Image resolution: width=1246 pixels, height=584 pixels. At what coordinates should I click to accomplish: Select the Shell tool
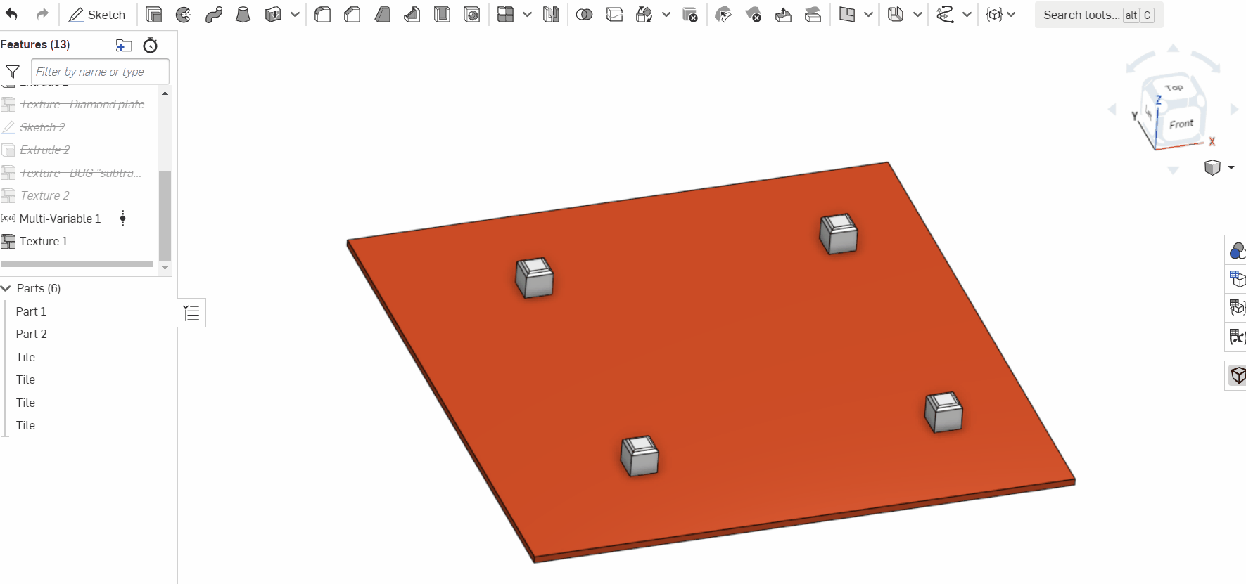click(x=443, y=15)
